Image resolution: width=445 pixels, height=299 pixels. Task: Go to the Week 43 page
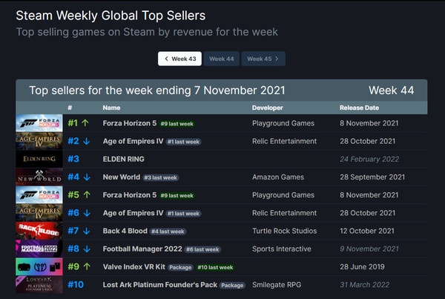point(179,59)
